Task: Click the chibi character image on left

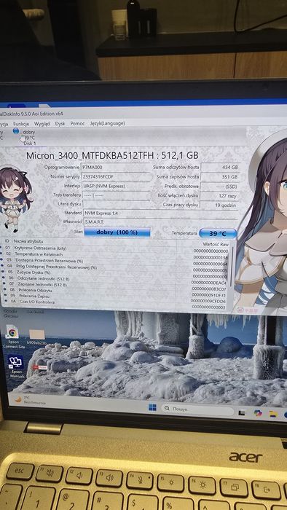Action: (x=15, y=199)
